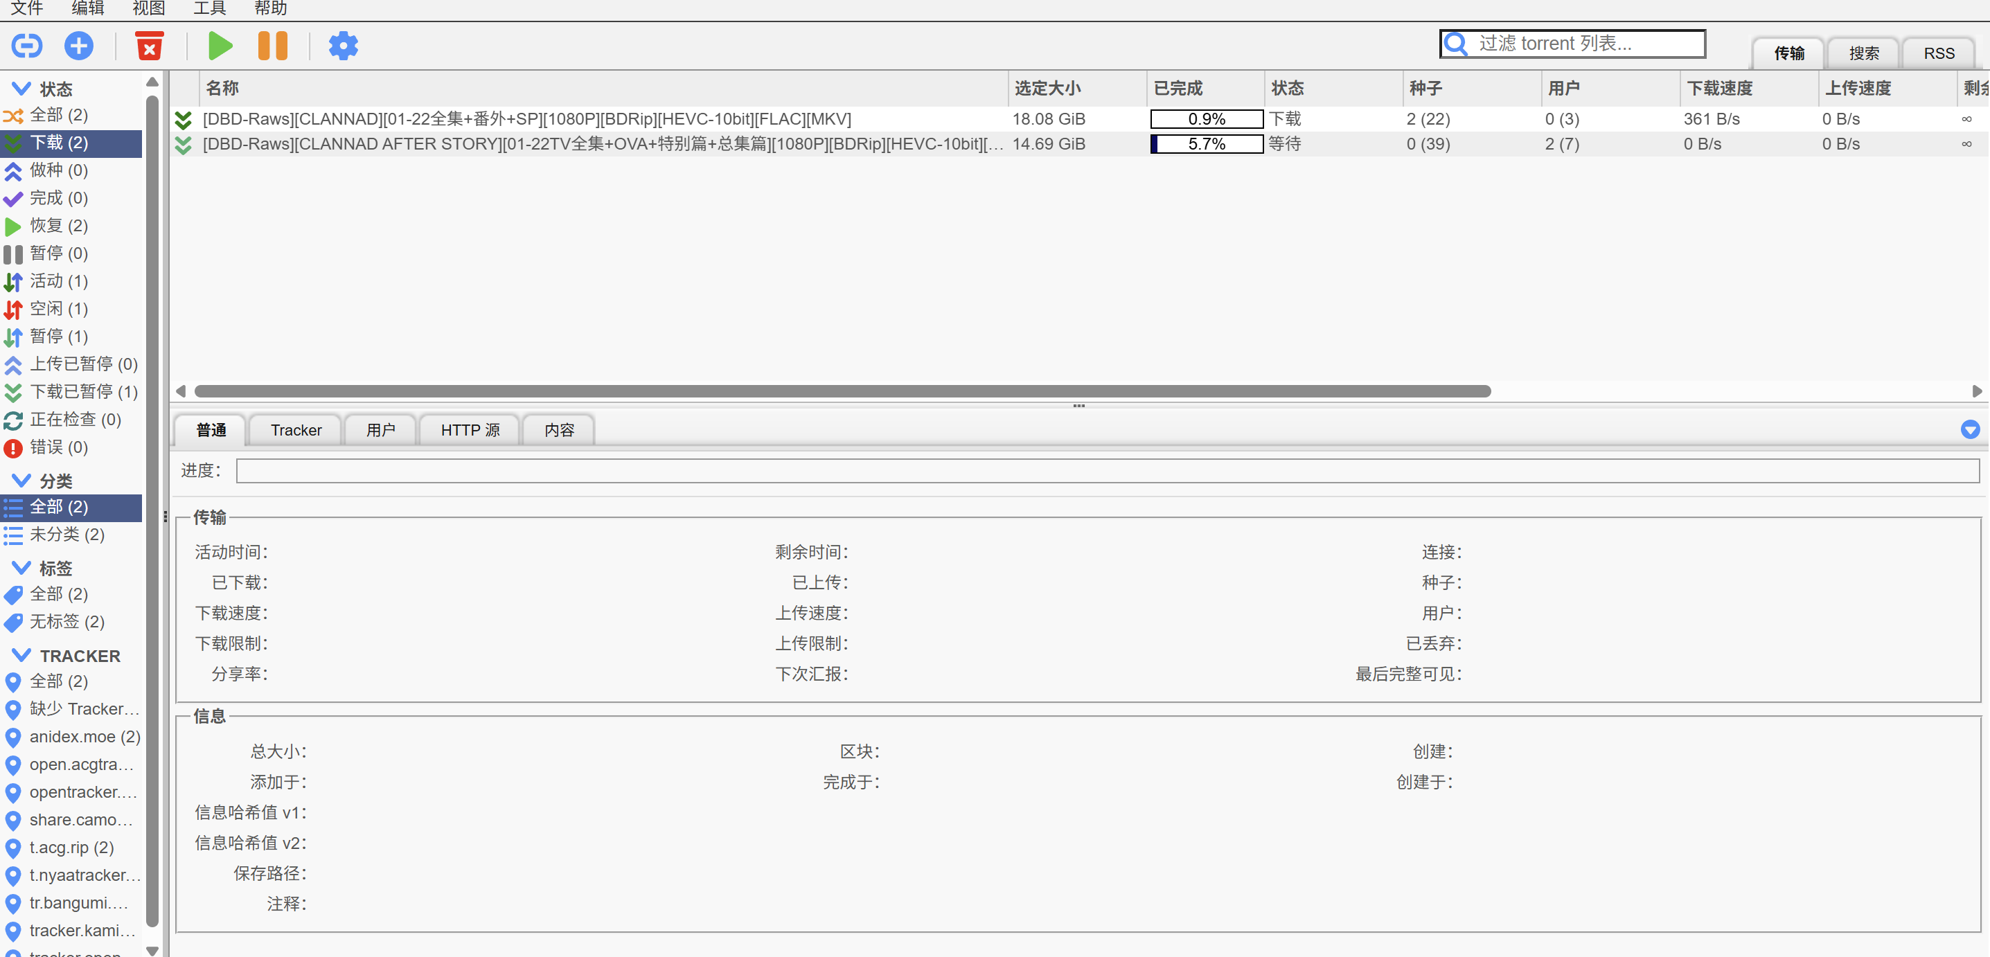Click status icon of CLANNAD AFTER STORY torrent
1990x957 pixels.
(x=183, y=145)
